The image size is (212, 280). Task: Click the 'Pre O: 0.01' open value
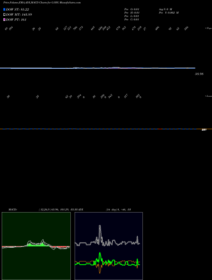(x=132, y=9)
